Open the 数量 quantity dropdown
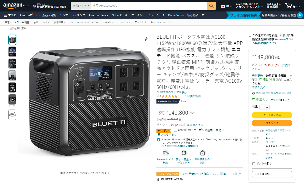Image resolution: width=304 pixels, height=183 pixels. pyautogui.click(x=264, y=107)
